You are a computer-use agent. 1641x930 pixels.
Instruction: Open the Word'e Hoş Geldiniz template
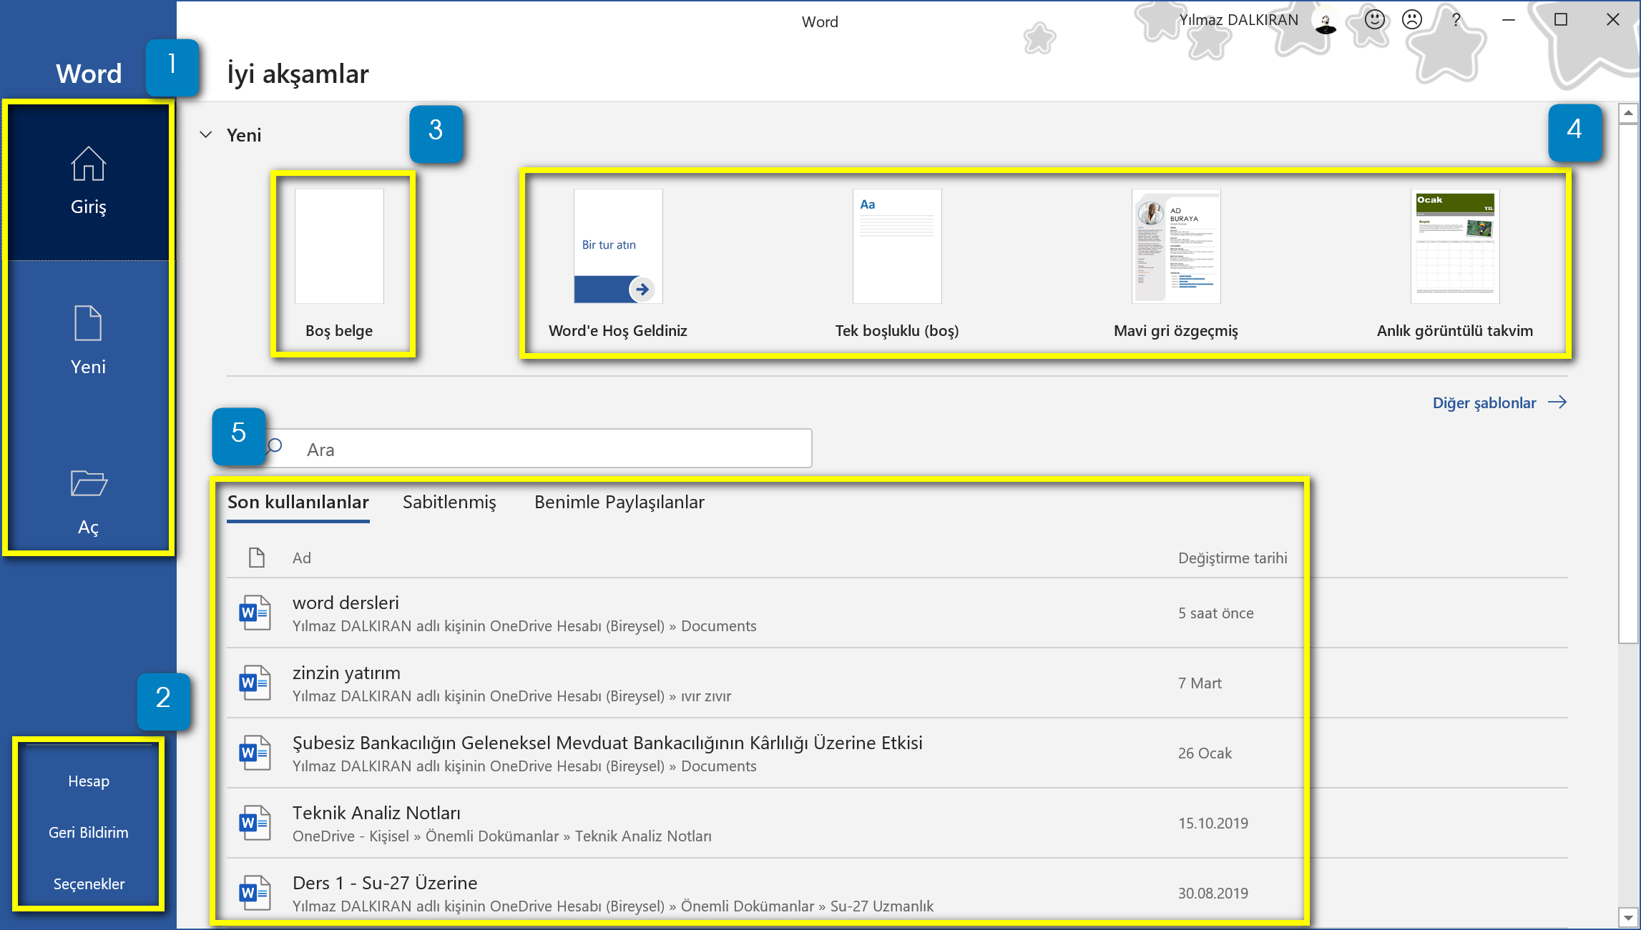[x=618, y=263]
